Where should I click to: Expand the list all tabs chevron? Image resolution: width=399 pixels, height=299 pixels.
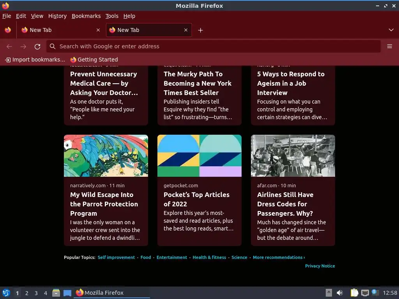pos(391,30)
